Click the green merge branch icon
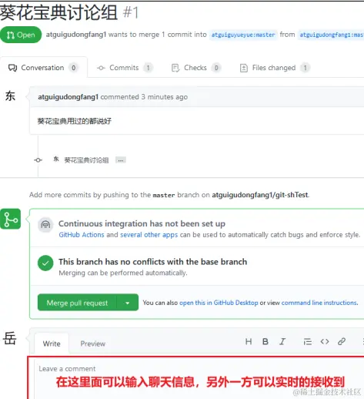This screenshot has height=399, width=364. coord(11,219)
